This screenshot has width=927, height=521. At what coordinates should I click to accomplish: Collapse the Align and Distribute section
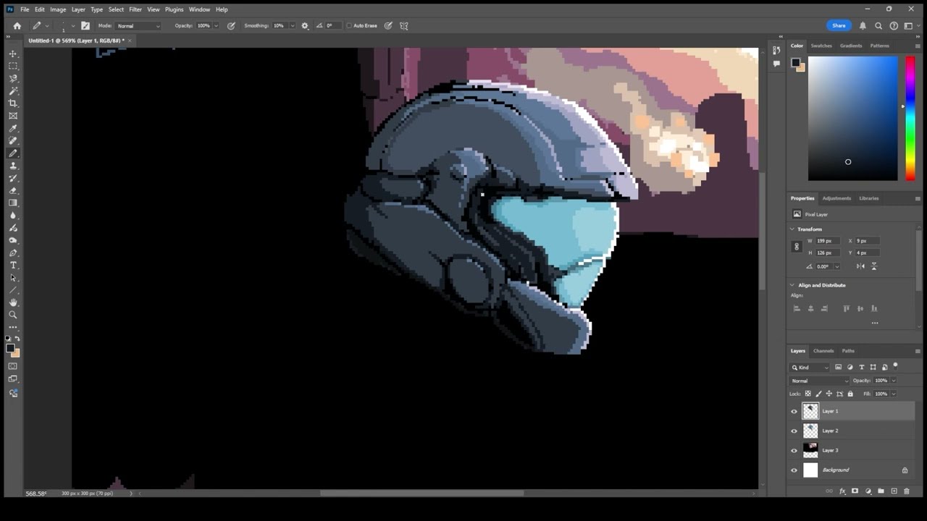792,285
